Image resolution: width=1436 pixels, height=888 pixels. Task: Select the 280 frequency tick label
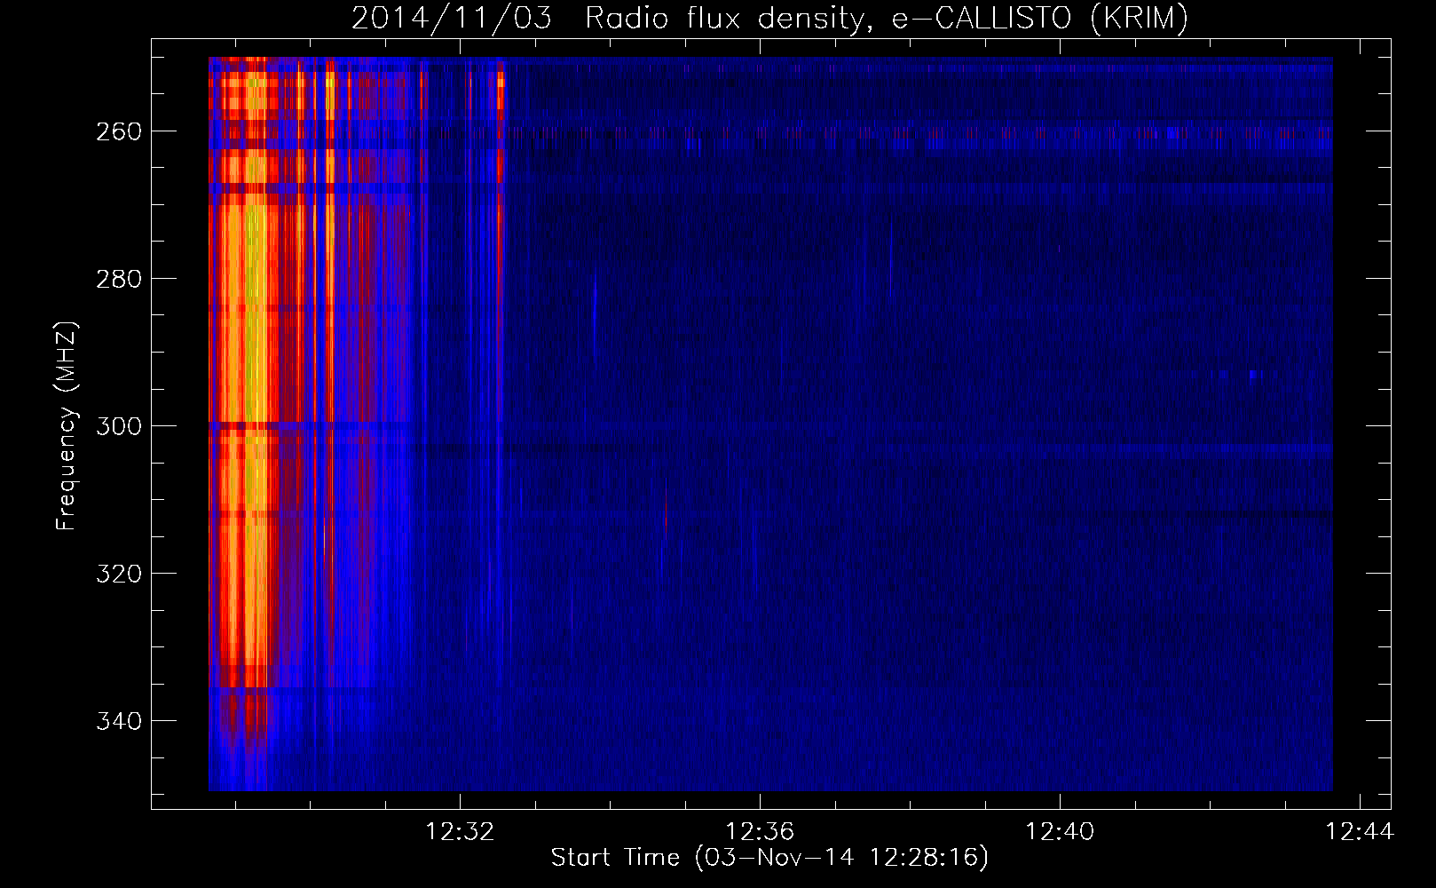(x=118, y=279)
